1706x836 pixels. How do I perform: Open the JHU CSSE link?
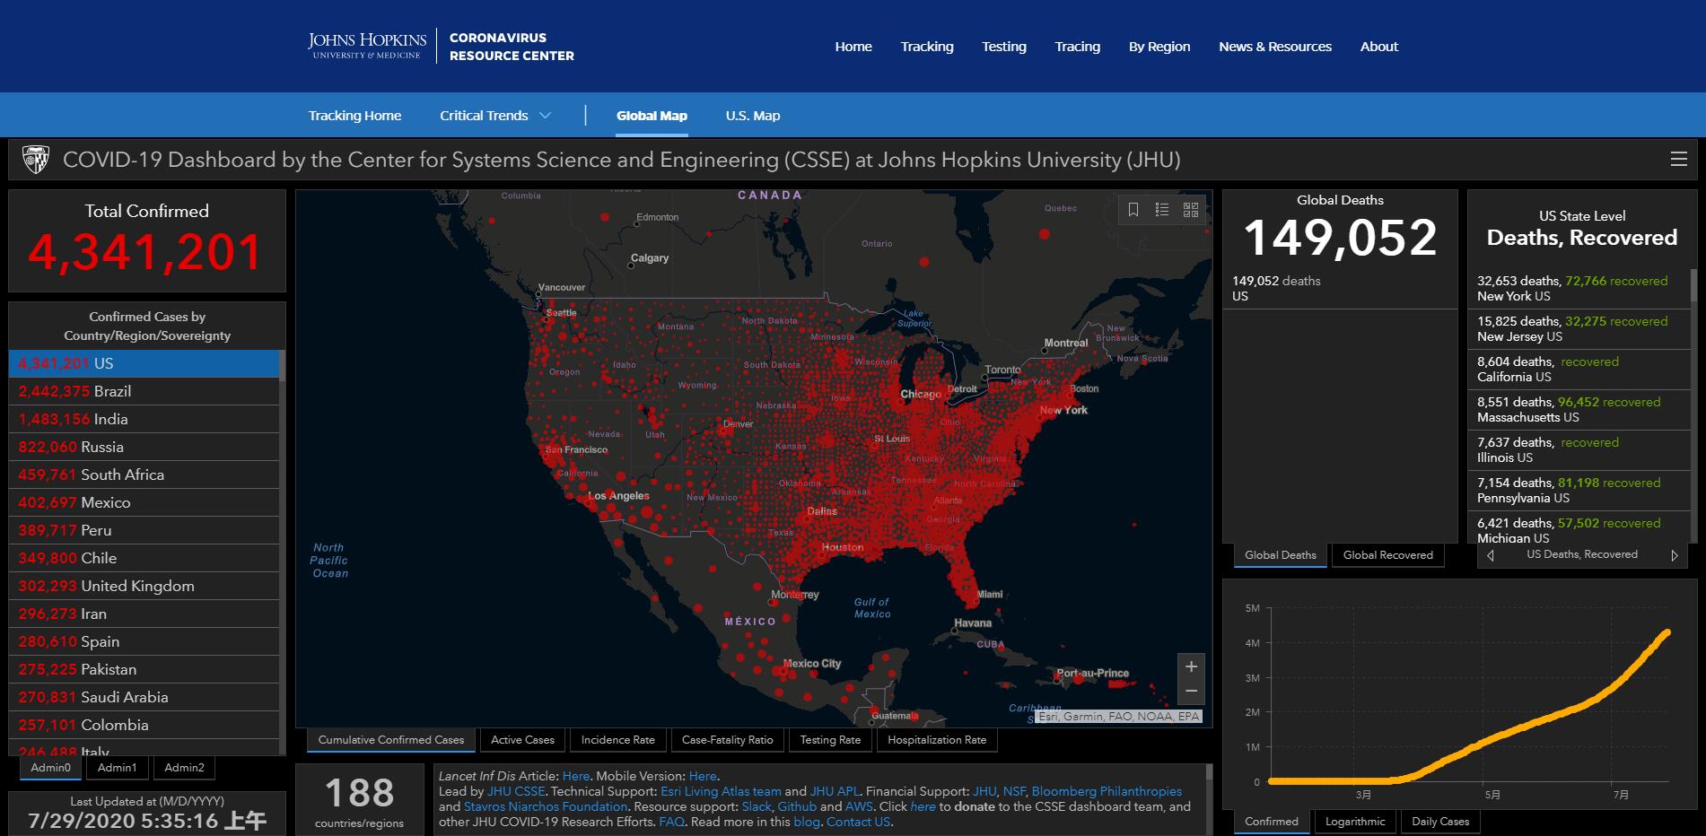(x=516, y=791)
